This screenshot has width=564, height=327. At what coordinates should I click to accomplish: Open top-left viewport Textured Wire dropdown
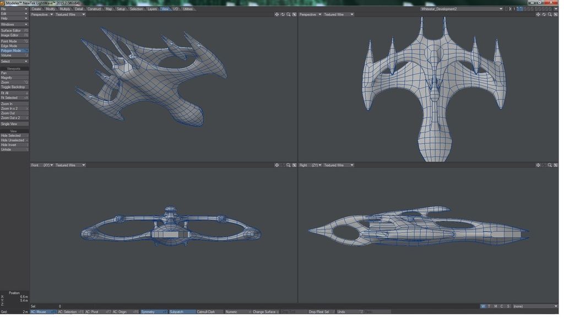(x=70, y=14)
